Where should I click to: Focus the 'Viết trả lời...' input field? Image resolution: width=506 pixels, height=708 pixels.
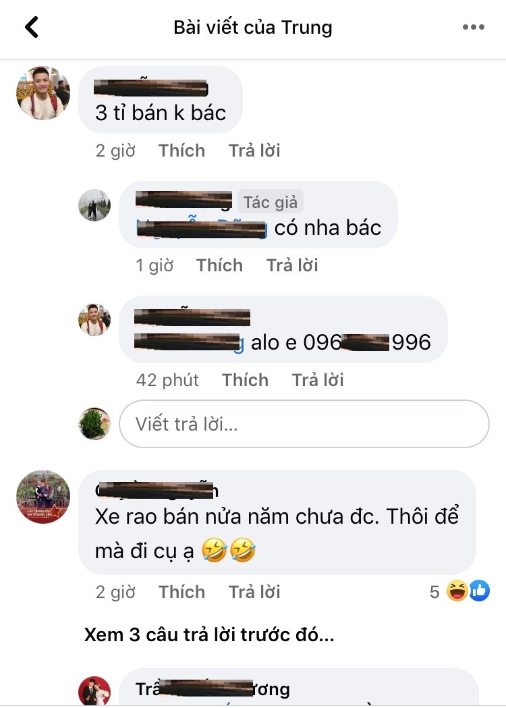[x=304, y=424]
